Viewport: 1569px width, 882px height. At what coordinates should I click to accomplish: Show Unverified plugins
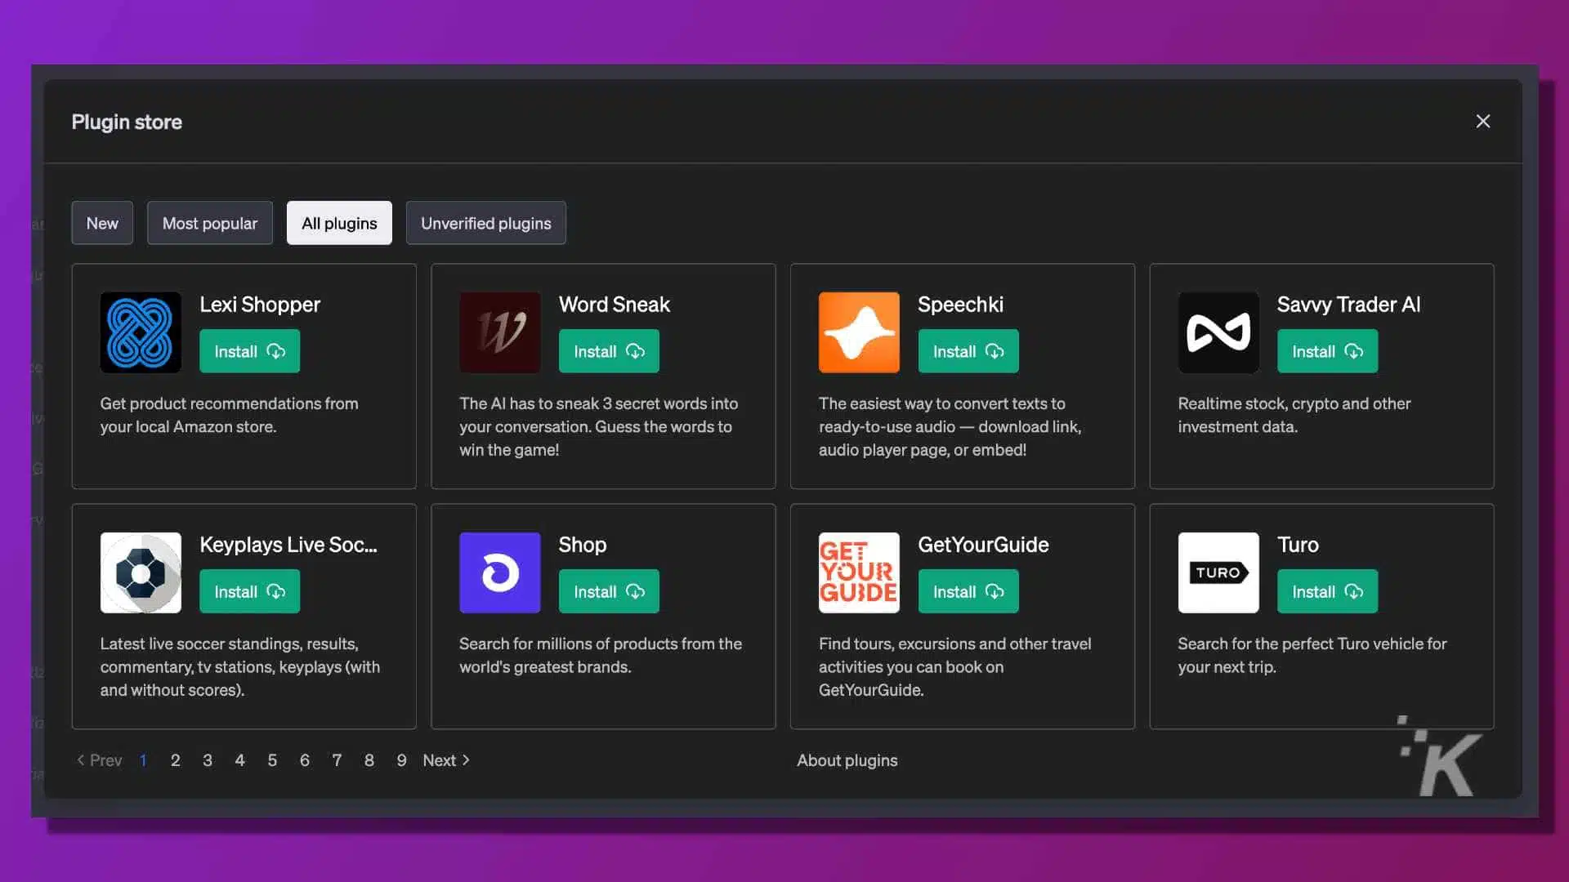(485, 222)
